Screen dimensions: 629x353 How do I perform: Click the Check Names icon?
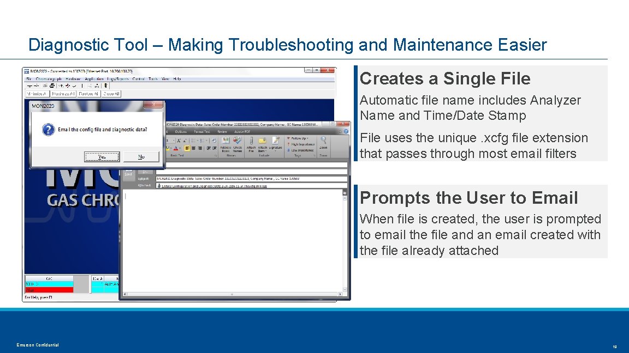point(238,144)
